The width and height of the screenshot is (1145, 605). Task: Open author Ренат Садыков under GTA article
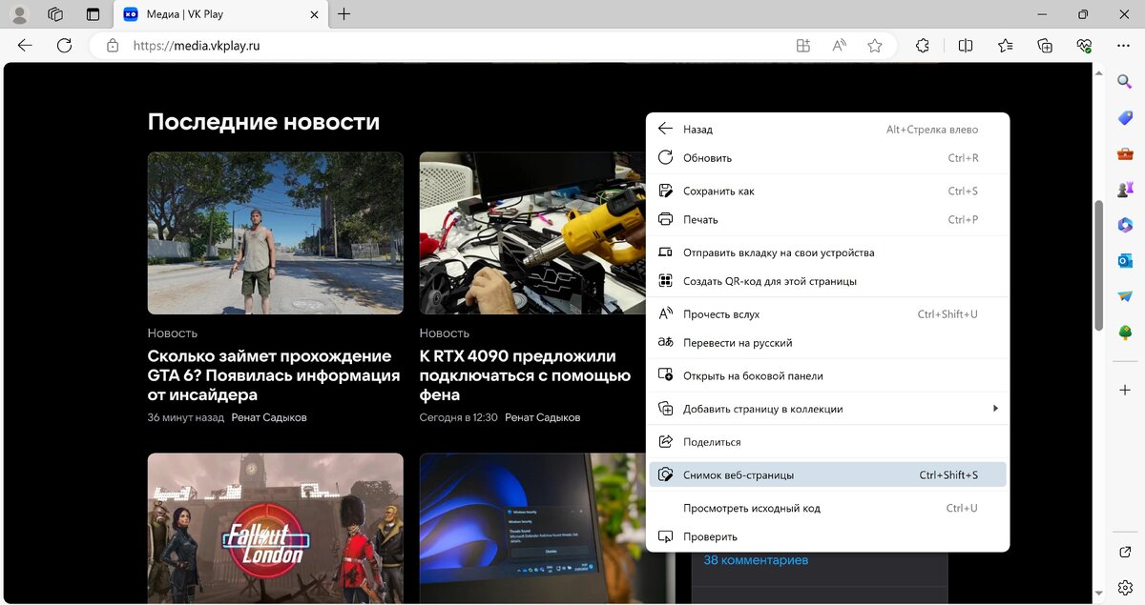tap(269, 417)
